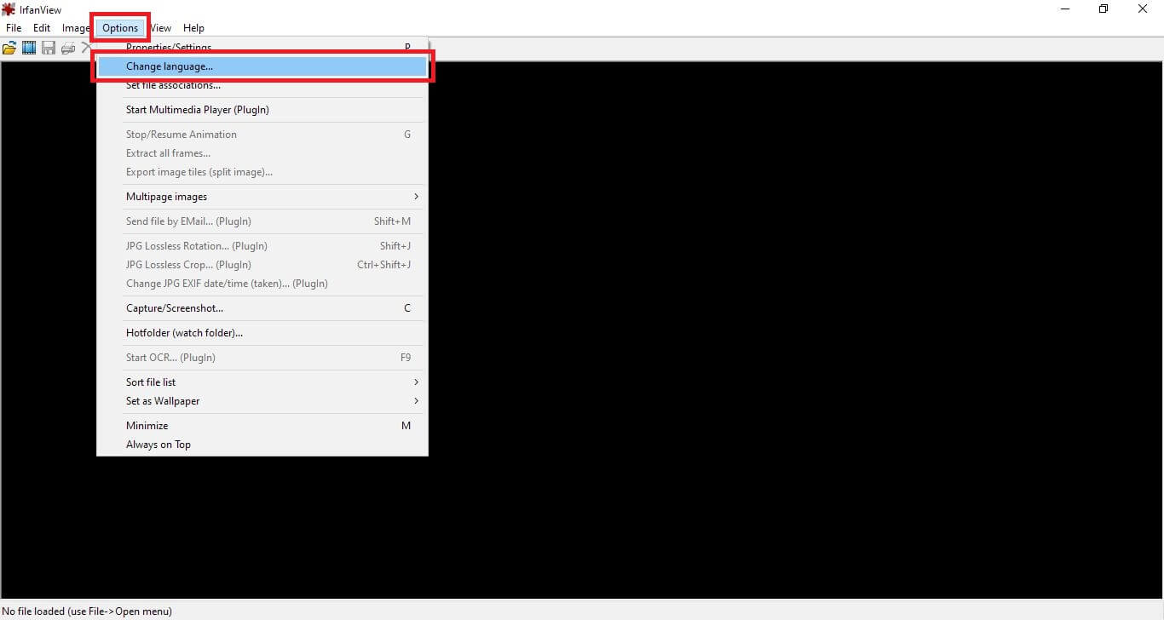This screenshot has width=1164, height=620.
Task: Open the Help menu
Action: (193, 28)
